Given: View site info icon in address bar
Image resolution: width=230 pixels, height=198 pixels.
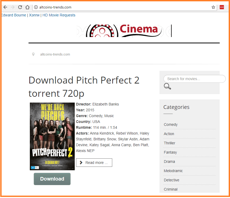Looking at the screenshot, I should (x=36, y=7).
